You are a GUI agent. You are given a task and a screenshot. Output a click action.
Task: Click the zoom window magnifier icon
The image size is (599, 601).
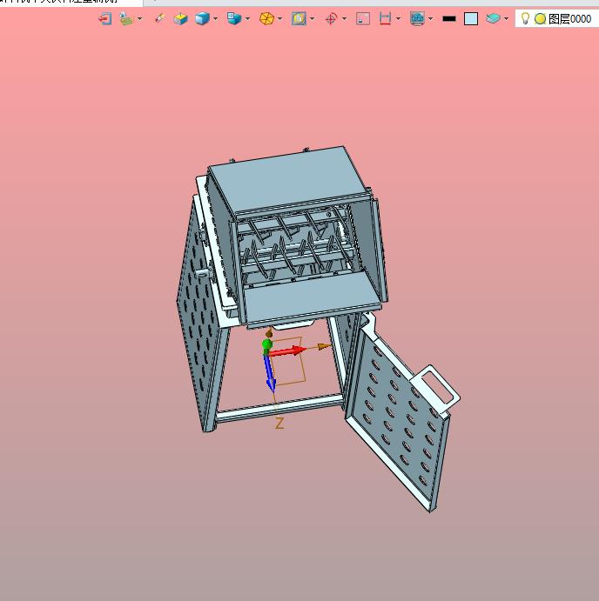tap(299, 18)
